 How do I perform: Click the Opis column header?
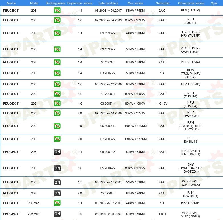point(214,3)
